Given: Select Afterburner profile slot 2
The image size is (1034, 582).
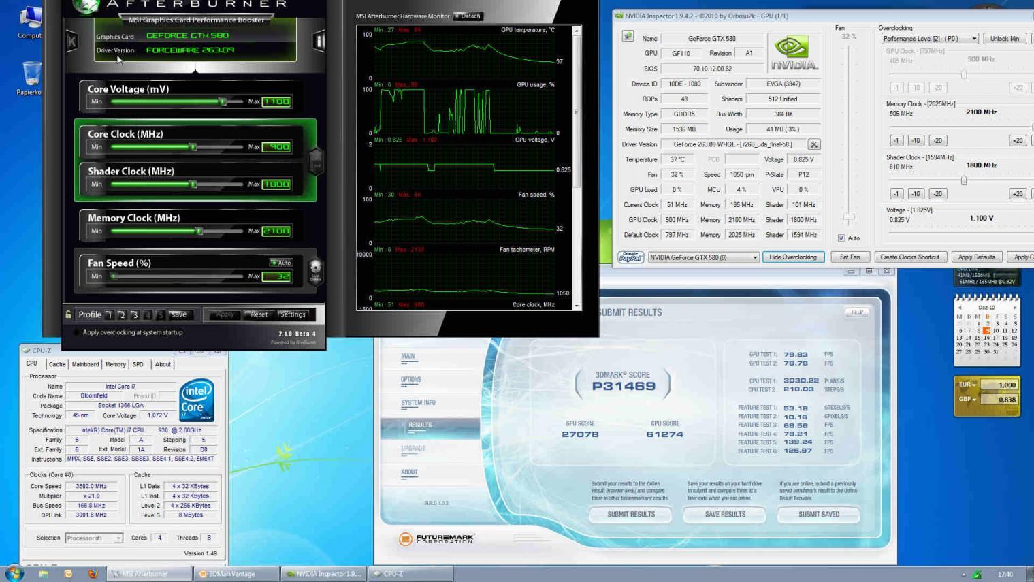Looking at the screenshot, I should point(122,314).
